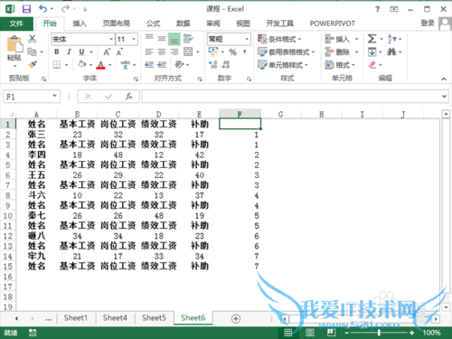Collapse the ribbon with the arrow
This screenshot has width=452, height=339.
(x=444, y=79)
